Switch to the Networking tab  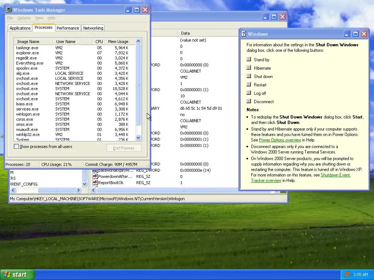pyautogui.click(x=93, y=28)
